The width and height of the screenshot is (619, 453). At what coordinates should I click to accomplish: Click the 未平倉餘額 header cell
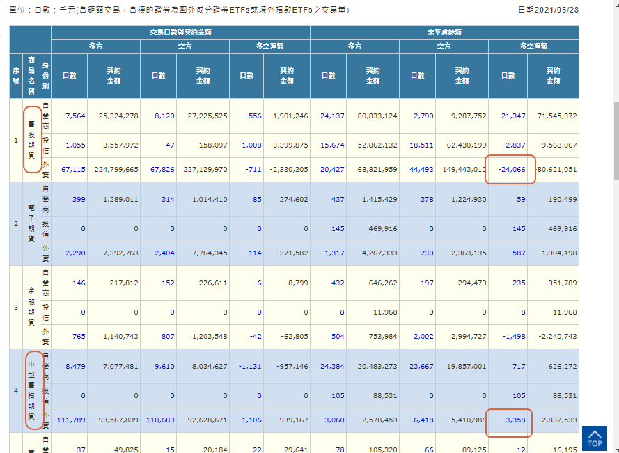[444, 32]
